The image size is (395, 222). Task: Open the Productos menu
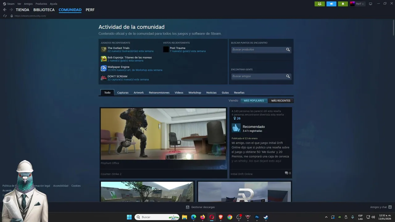[x=41, y=4]
